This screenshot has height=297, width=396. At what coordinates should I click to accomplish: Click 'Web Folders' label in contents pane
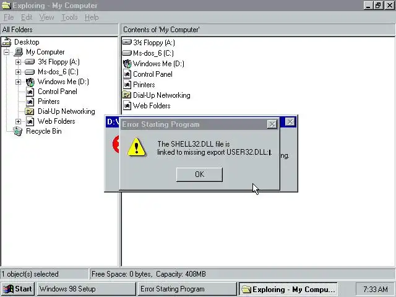(x=152, y=106)
